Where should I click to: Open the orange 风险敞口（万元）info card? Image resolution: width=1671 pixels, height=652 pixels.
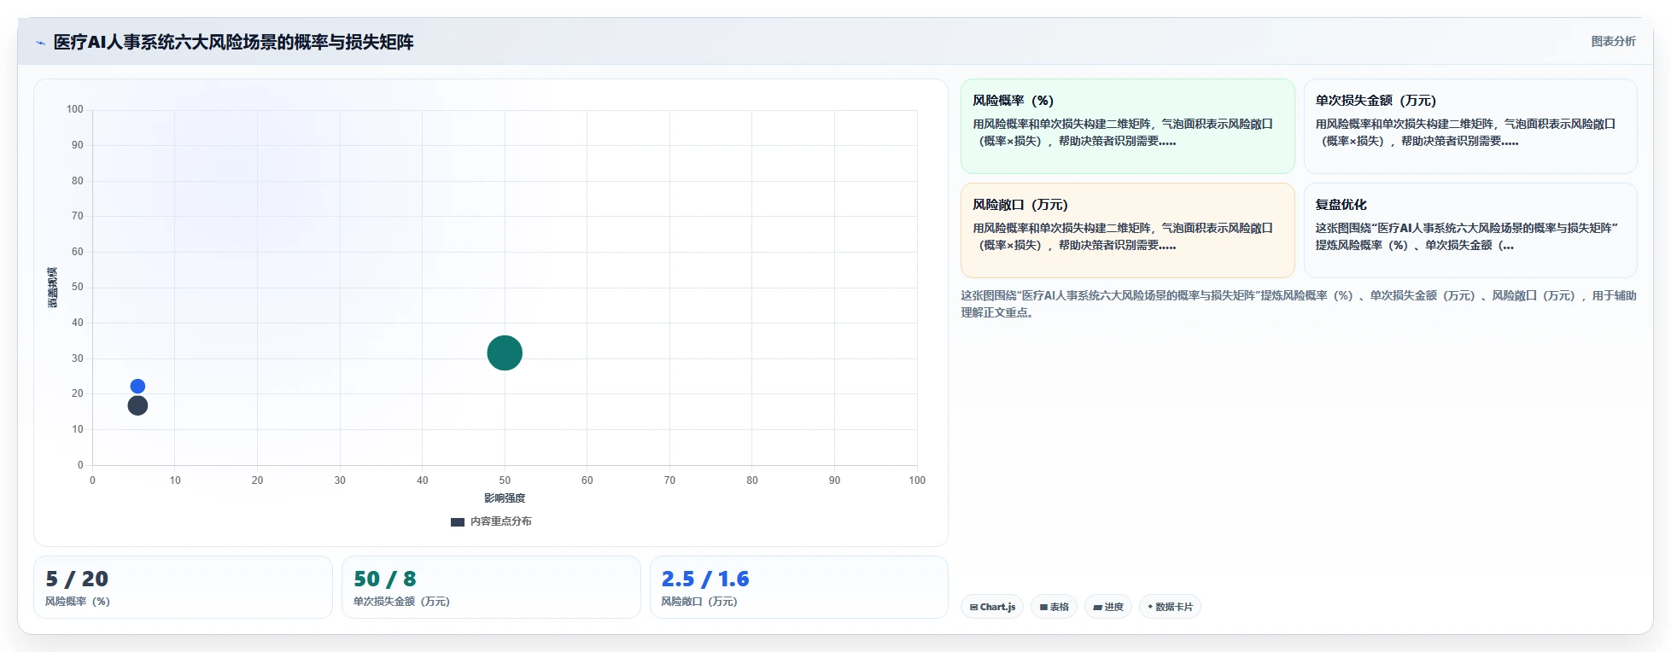(1127, 230)
